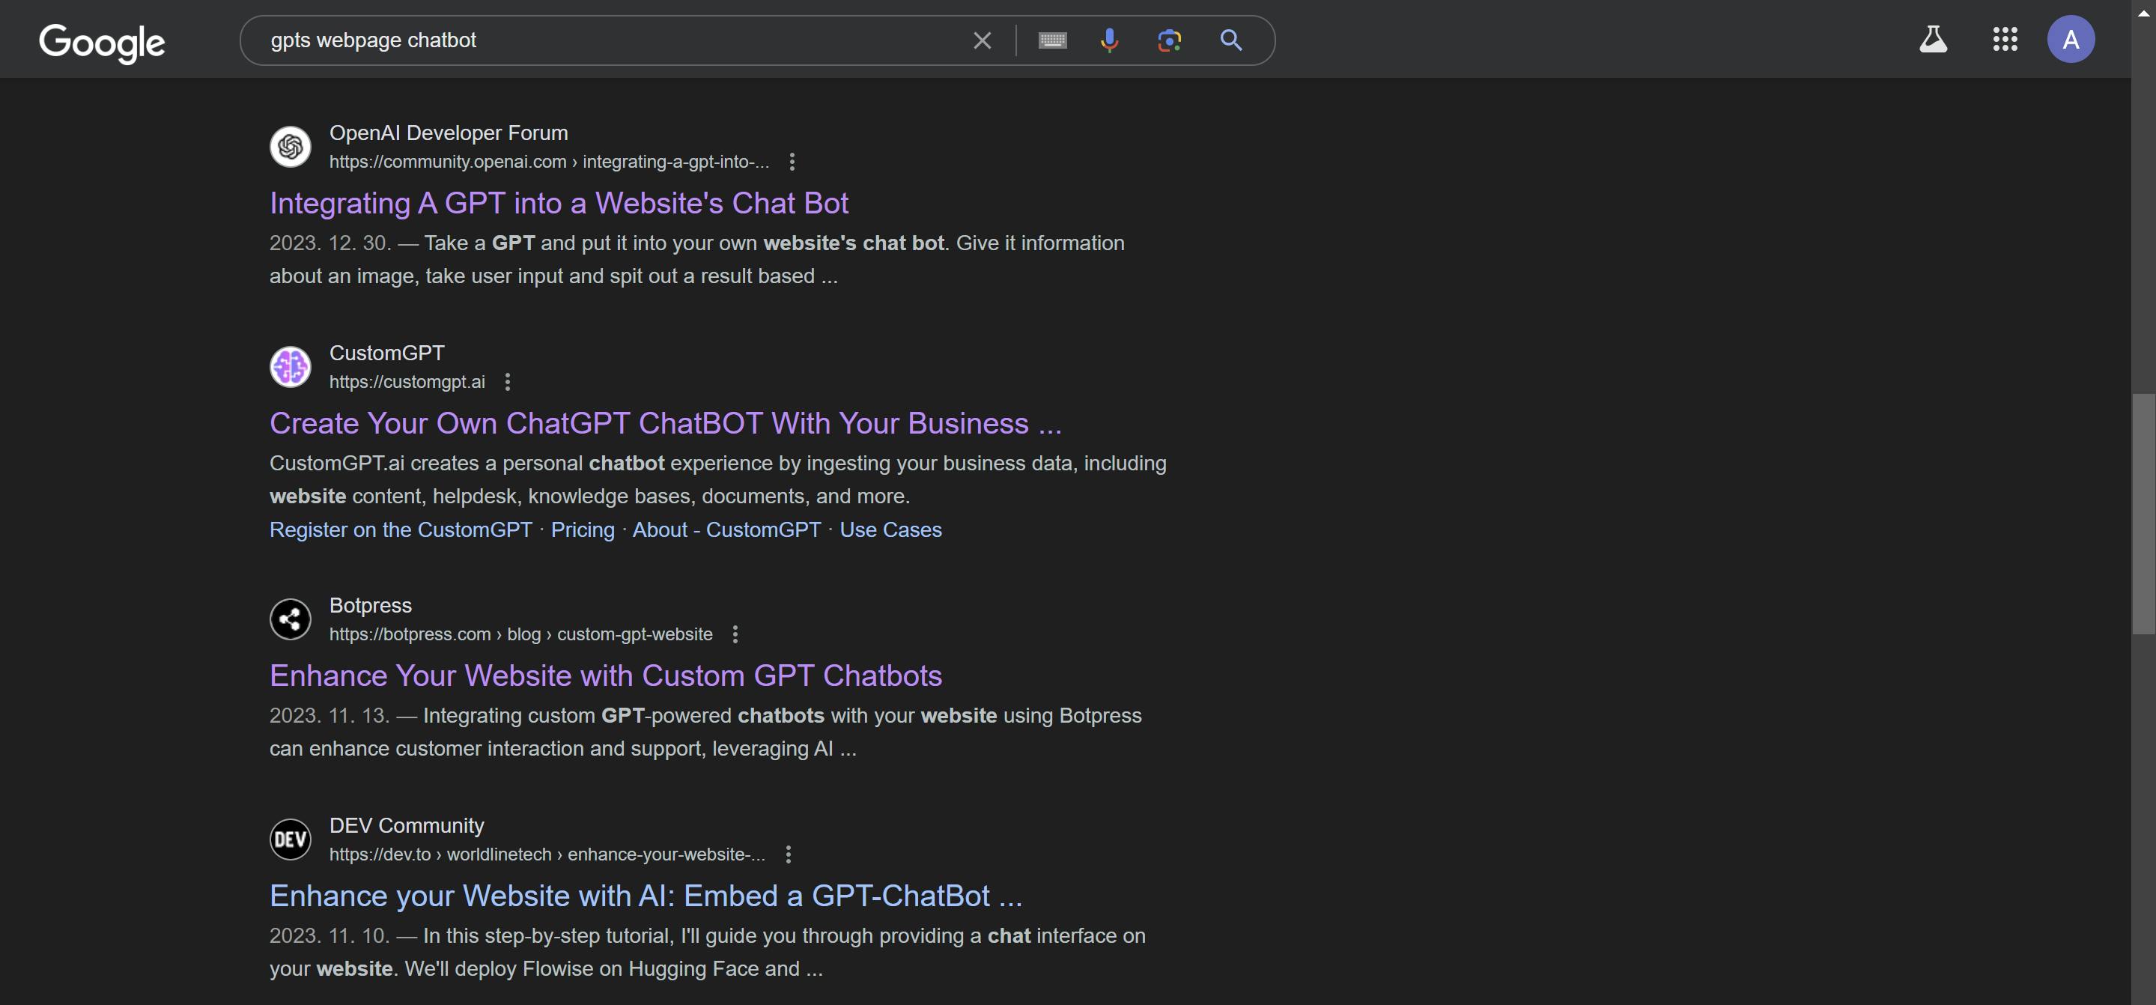Open more options for CustomGPT result

tap(507, 382)
